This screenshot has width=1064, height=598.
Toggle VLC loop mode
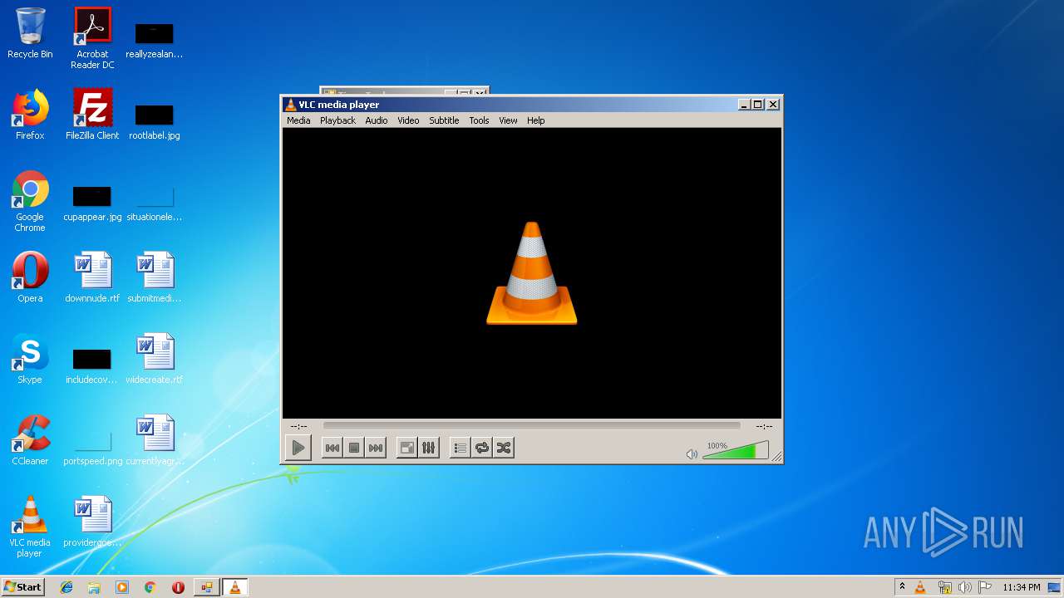pyautogui.click(x=482, y=448)
